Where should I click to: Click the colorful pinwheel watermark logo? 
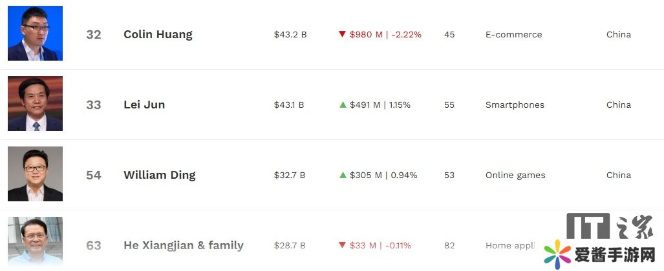(x=556, y=254)
